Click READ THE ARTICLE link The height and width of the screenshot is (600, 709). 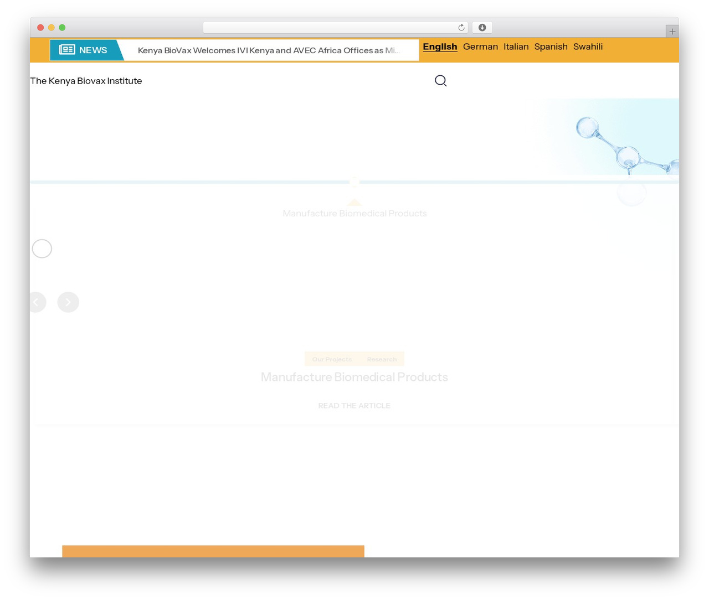pyautogui.click(x=354, y=406)
